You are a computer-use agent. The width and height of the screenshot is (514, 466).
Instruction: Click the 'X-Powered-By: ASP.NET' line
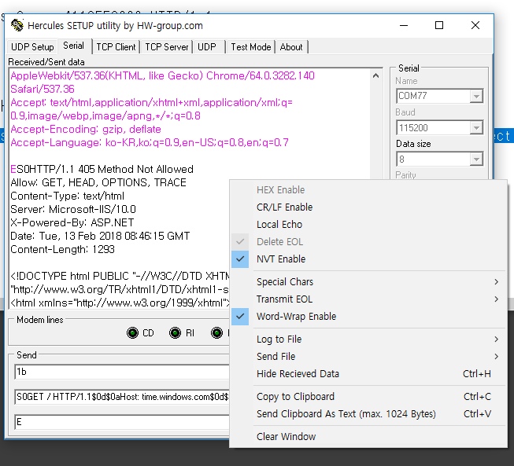(72, 223)
